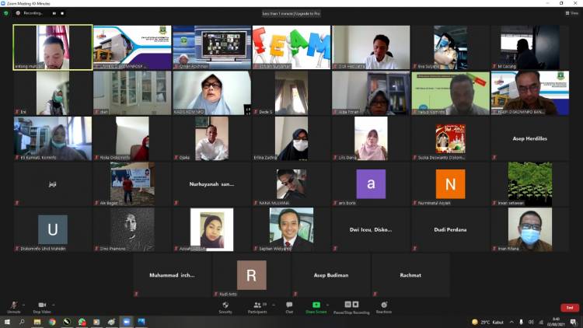Expand the Share Screen options arrow
The image size is (583, 328).
coord(327,305)
